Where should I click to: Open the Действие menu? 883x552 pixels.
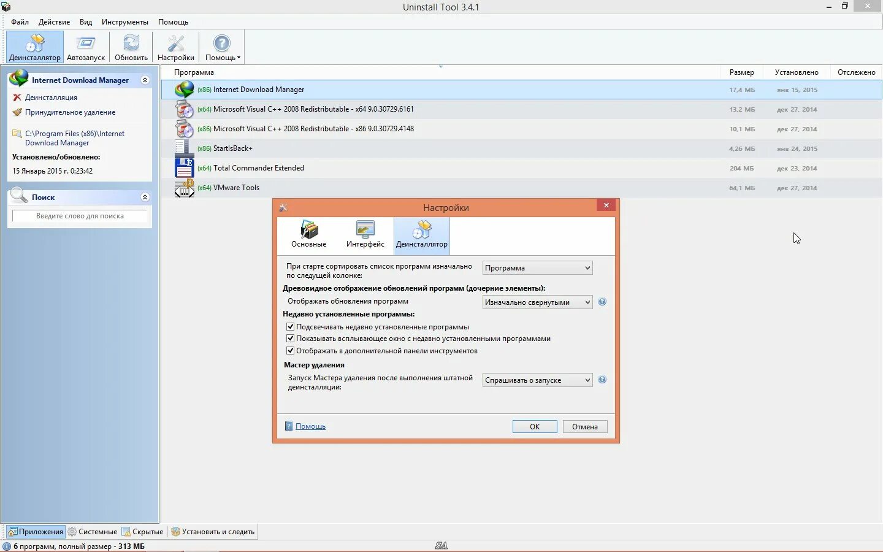point(54,22)
